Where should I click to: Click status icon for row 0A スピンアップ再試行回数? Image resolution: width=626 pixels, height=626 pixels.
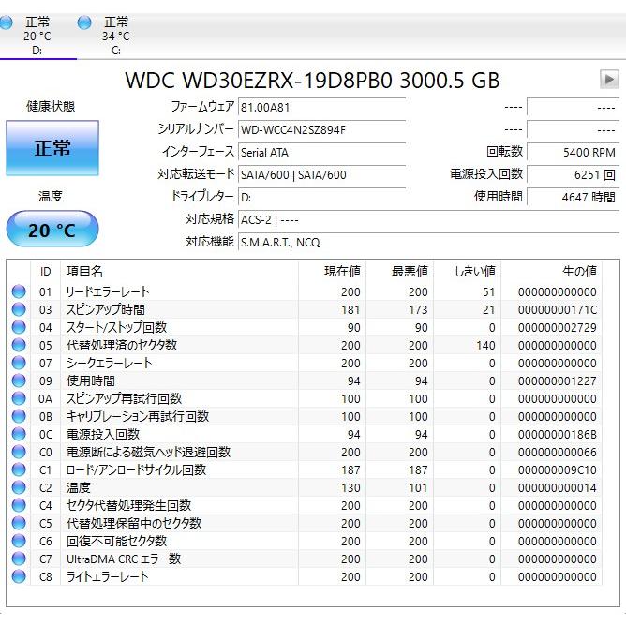(19, 398)
